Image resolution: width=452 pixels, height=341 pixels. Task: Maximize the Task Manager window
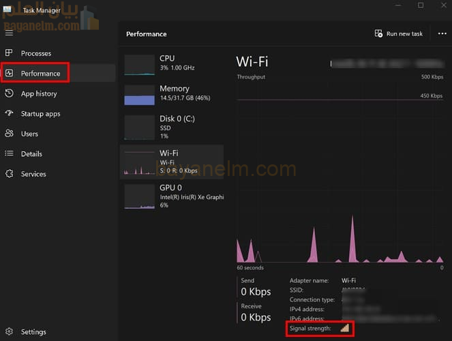pos(421,5)
